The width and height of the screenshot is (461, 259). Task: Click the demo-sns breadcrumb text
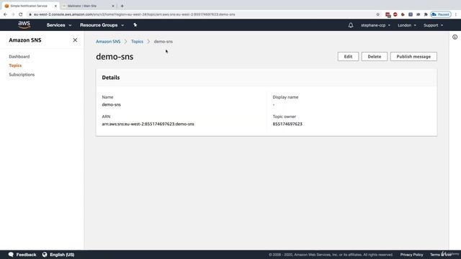point(164,42)
